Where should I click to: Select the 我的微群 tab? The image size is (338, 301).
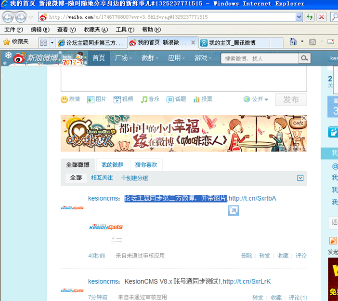click(113, 165)
